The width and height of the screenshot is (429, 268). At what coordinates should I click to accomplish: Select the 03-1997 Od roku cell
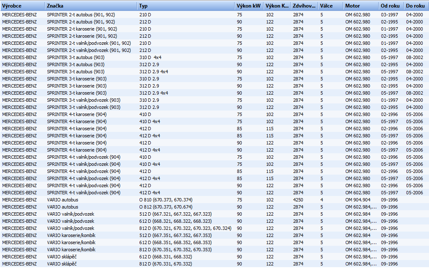(x=389, y=15)
